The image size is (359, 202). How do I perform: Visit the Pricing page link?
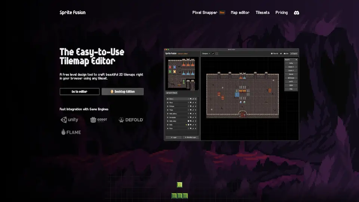(x=282, y=13)
